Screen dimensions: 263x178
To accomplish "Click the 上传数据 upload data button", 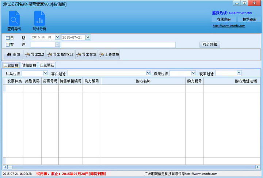I will coord(109,54).
